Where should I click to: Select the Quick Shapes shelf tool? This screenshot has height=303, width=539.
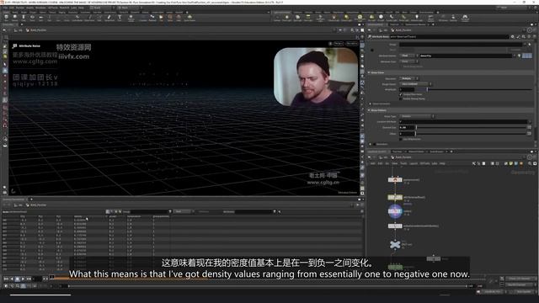pyautogui.click(x=189, y=18)
